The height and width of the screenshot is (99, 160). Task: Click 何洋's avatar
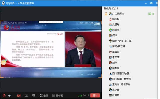pyautogui.click(x=110, y=35)
